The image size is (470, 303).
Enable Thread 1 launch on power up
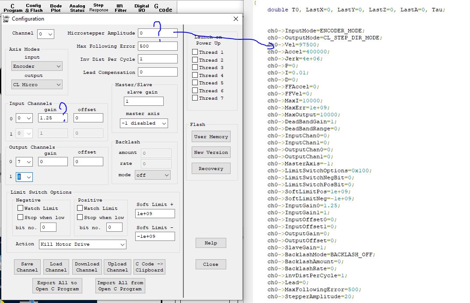[x=195, y=52]
